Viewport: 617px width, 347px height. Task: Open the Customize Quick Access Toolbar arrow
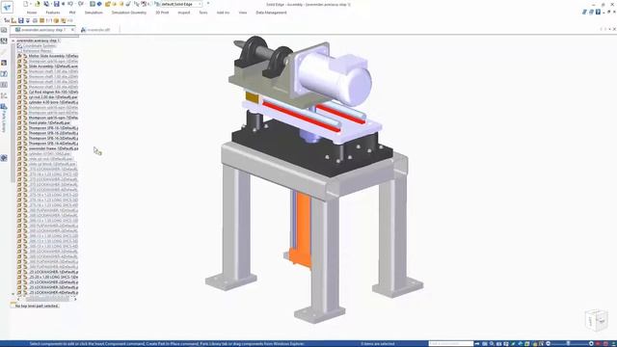click(208, 4)
